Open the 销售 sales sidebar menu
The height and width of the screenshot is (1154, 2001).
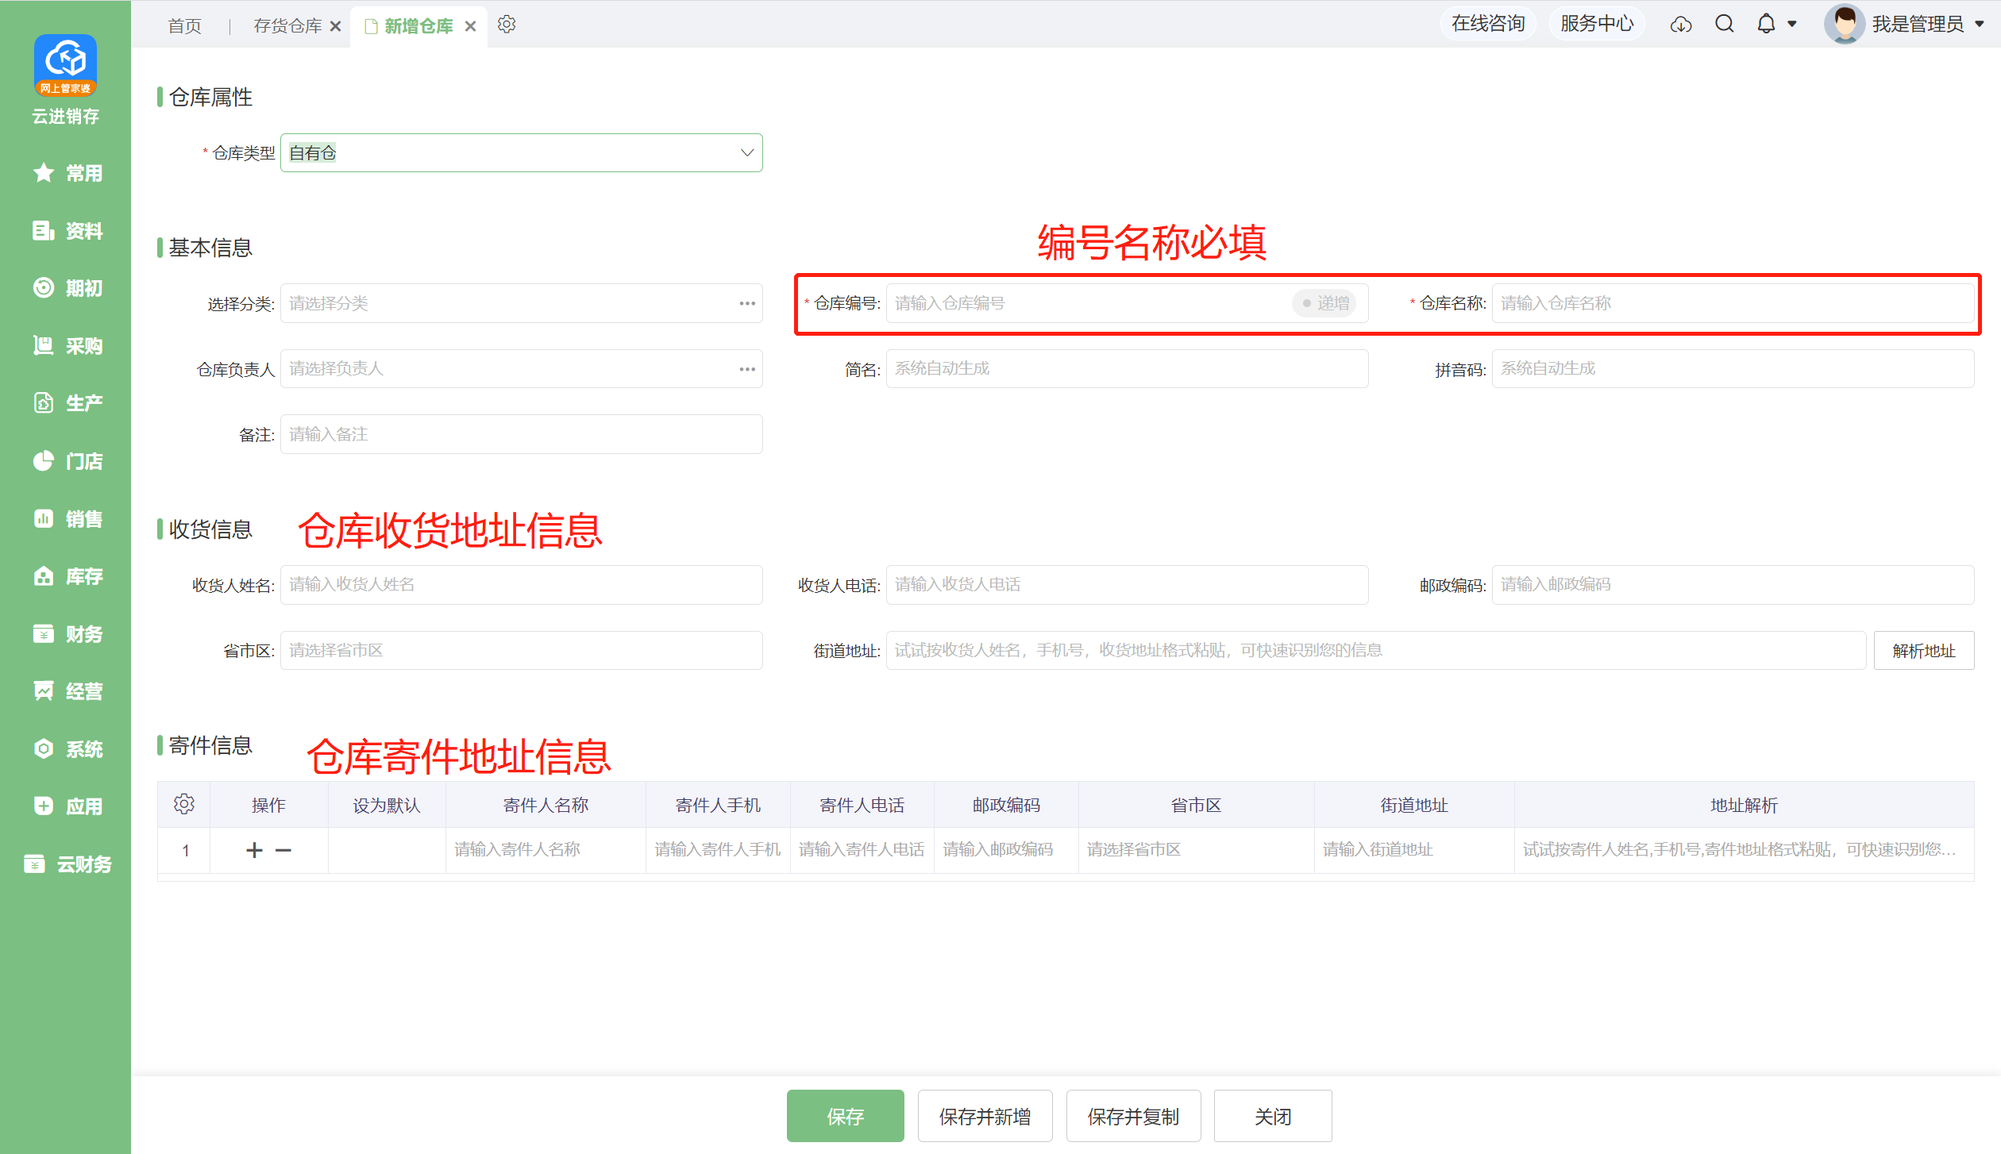pos(67,519)
